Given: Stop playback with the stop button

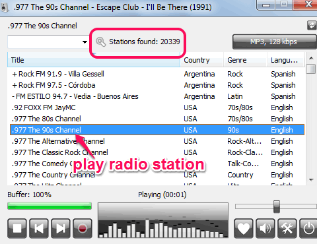Looking at the screenshot, I should tap(17, 228).
